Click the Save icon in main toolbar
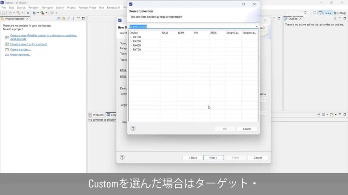Image resolution: width=348 pixels, height=195 pixels. click(x=4, y=13)
